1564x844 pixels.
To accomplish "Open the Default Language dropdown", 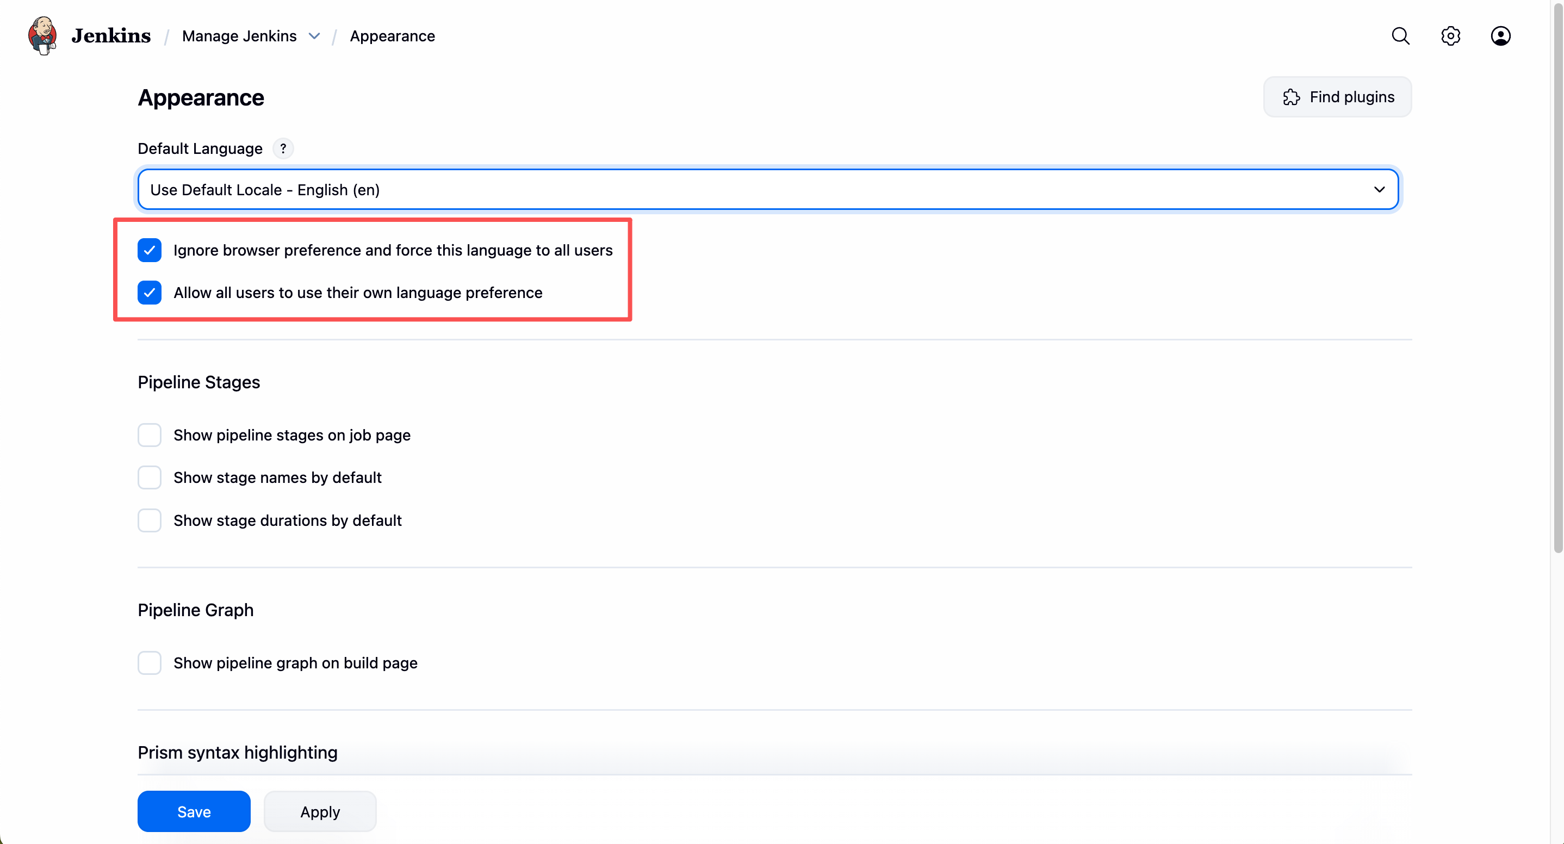I will [768, 190].
